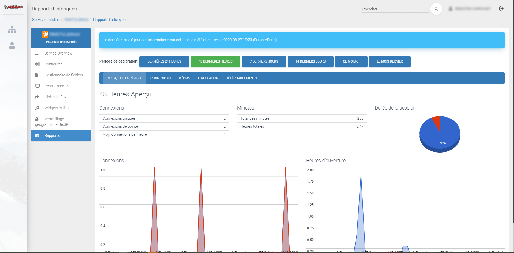Click the blurred account avatar icon
The image size is (514, 253).
[x=451, y=9]
